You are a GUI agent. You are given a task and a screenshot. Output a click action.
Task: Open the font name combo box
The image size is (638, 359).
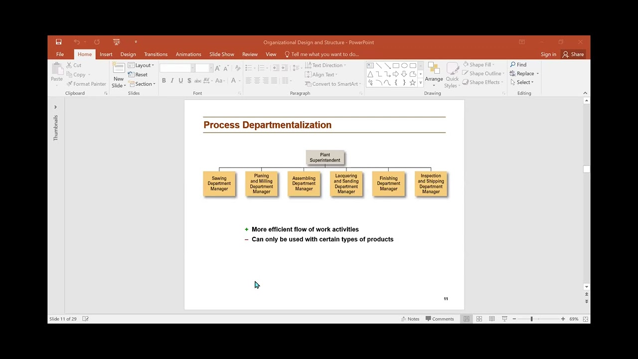pos(177,68)
